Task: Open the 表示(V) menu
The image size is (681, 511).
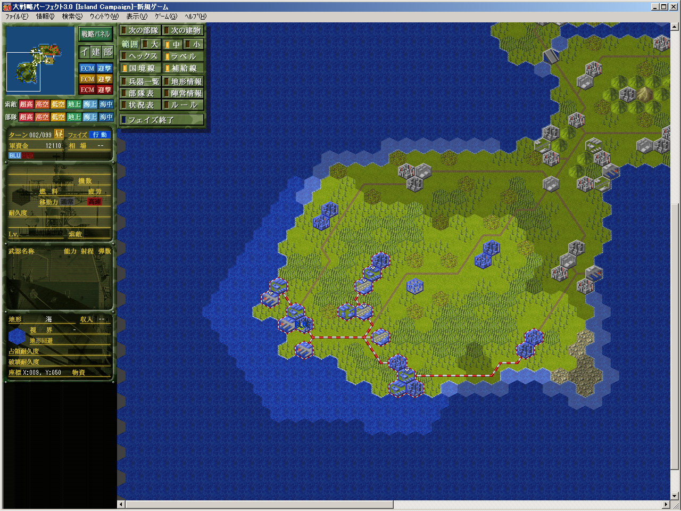Action: tap(137, 17)
